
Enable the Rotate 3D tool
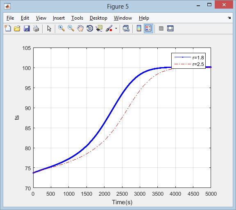[90, 28]
